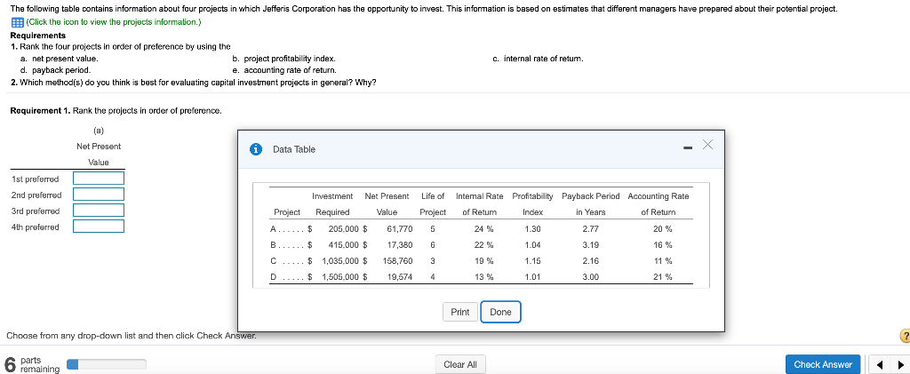
Task: Click the parts remaining progress bar
Action: pos(107,364)
